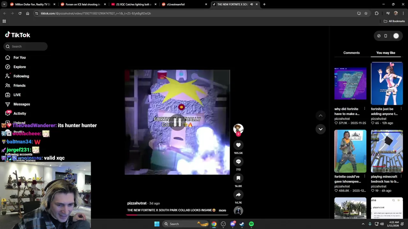Image resolution: width=408 pixels, height=229 pixels.
Task: Open the 'why did fortnite have to make a' video
Action: [350, 83]
